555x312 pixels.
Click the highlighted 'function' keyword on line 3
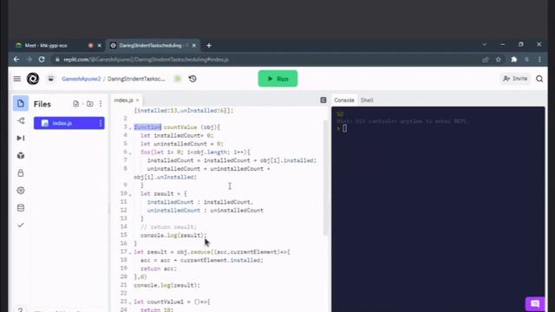click(147, 127)
